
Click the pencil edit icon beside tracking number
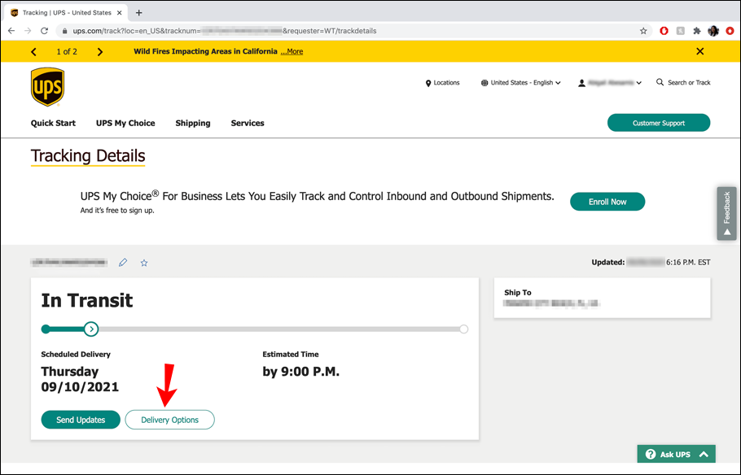(123, 263)
